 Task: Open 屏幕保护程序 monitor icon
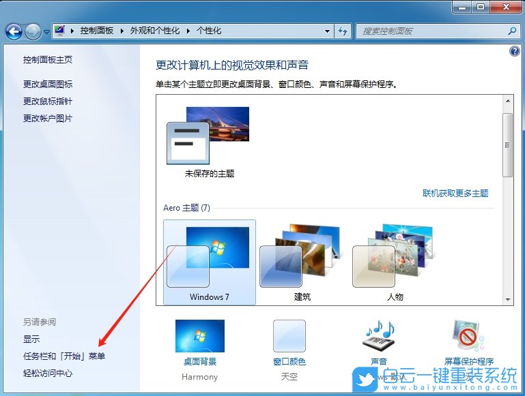pyautogui.click(x=468, y=337)
